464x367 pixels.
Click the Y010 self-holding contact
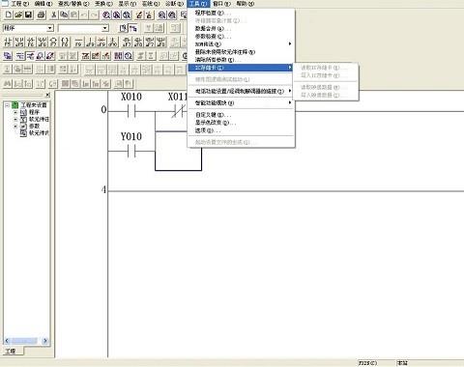point(131,151)
